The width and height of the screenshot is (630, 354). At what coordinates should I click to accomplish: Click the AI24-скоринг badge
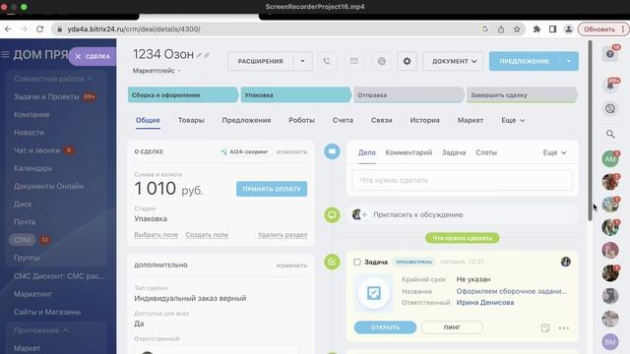[x=244, y=151]
